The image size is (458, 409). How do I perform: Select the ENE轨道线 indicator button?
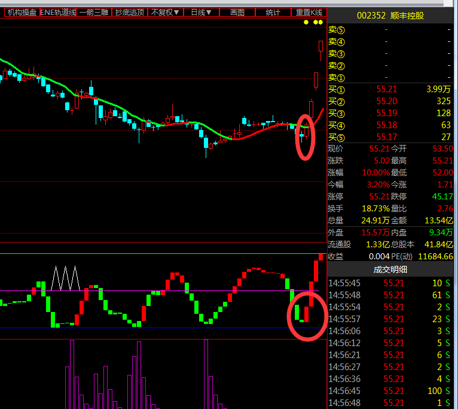point(58,13)
